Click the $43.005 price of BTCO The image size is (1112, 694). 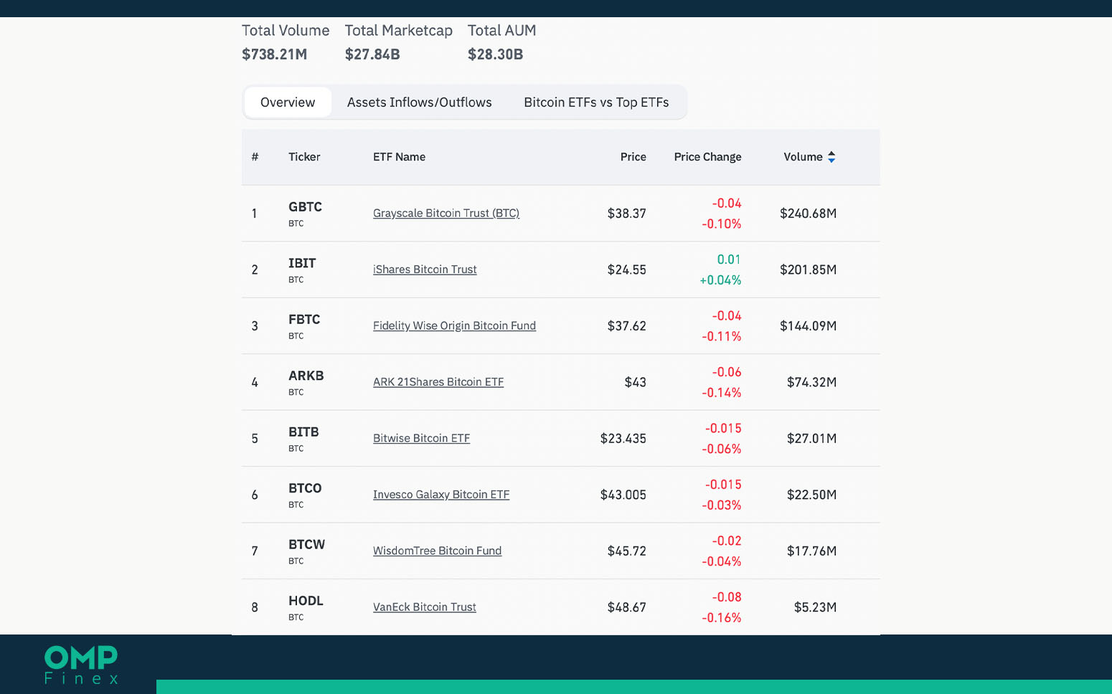point(623,495)
